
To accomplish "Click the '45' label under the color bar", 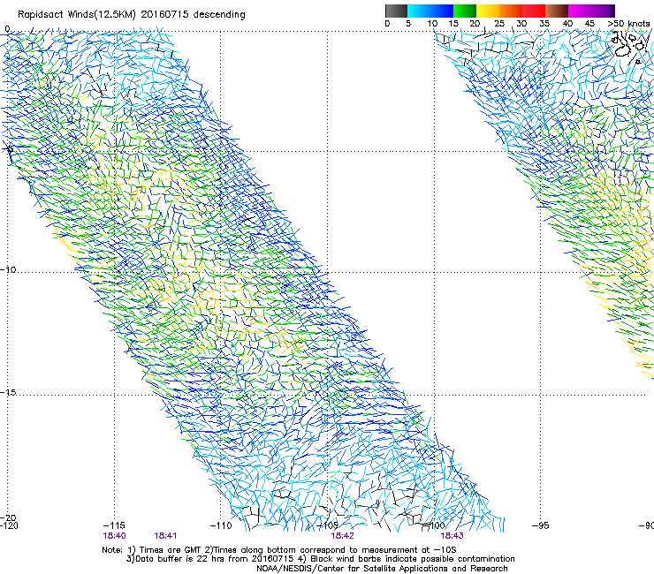I will pos(589,24).
